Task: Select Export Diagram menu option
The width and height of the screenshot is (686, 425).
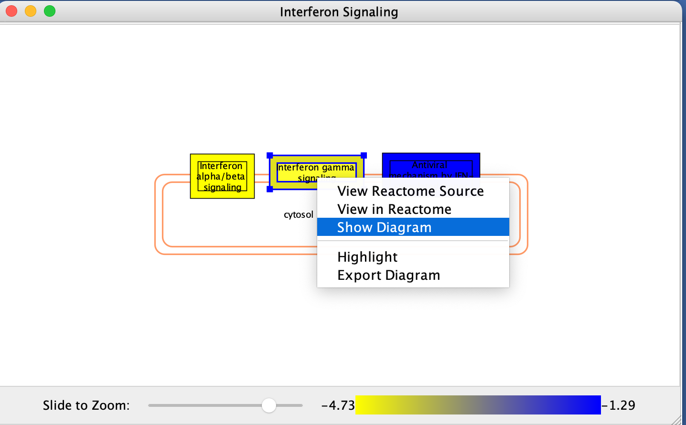Action: 388,275
